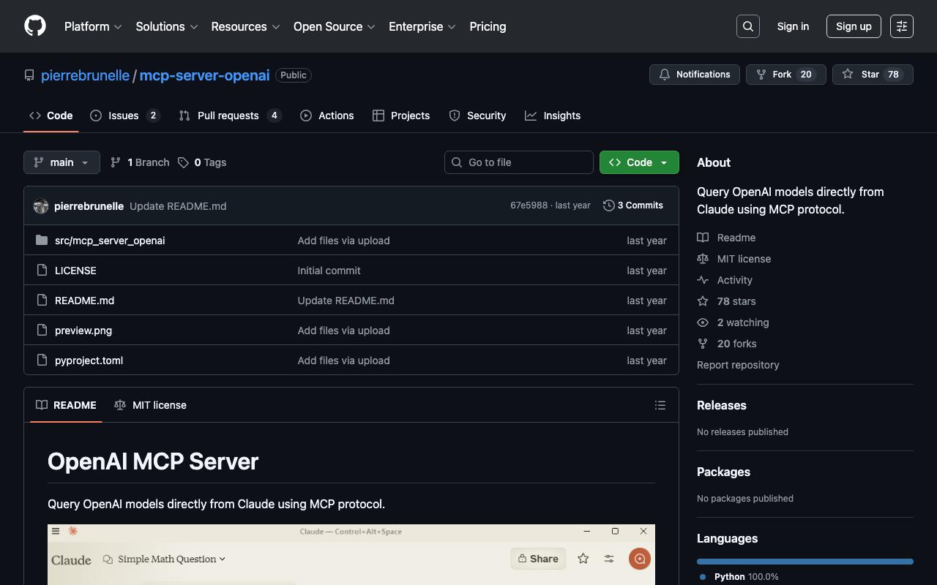The width and height of the screenshot is (937, 585).
Task: Open the search magnifier icon
Action: coord(747,26)
